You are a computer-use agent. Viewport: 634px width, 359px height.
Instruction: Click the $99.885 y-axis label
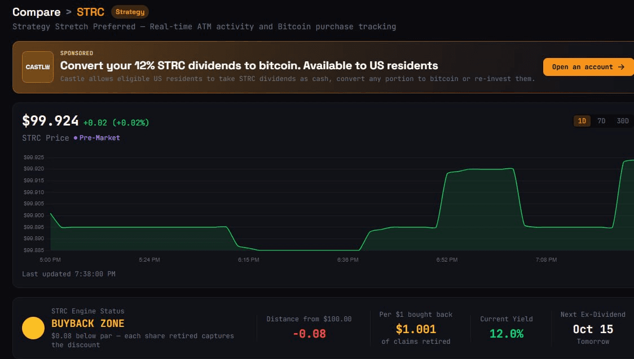(x=34, y=250)
